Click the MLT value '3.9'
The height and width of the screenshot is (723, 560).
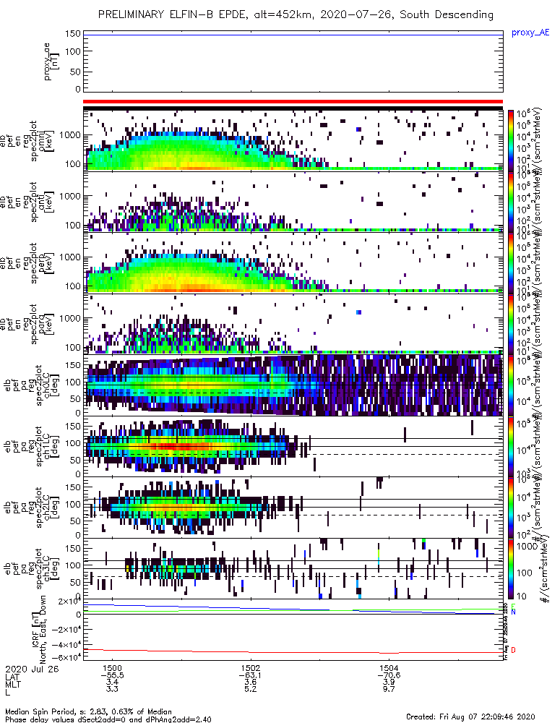click(389, 682)
